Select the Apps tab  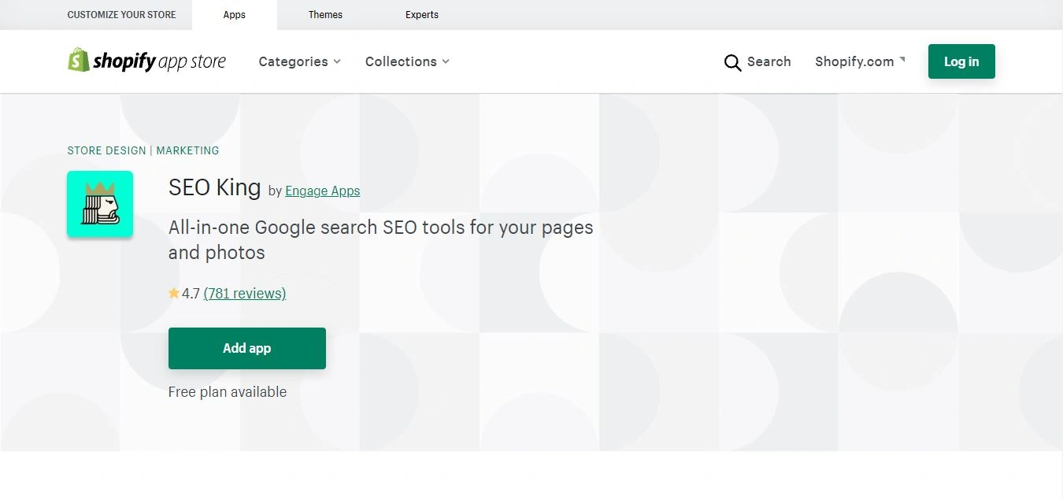tap(235, 15)
